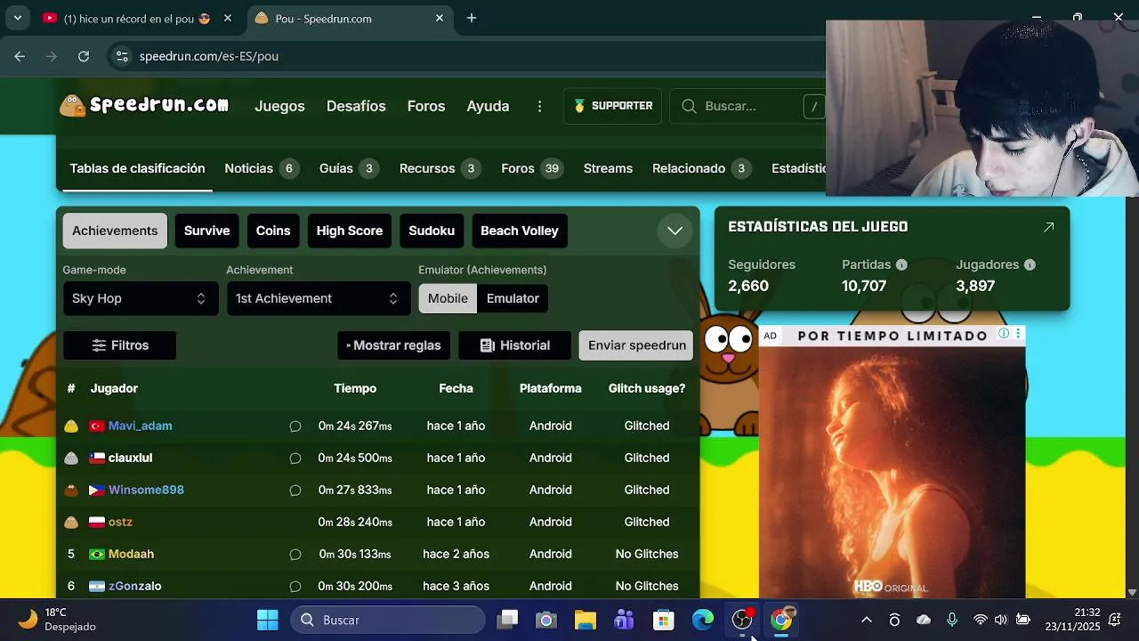Reload the speedrun.com page
This screenshot has height=641, width=1139.
(x=84, y=56)
